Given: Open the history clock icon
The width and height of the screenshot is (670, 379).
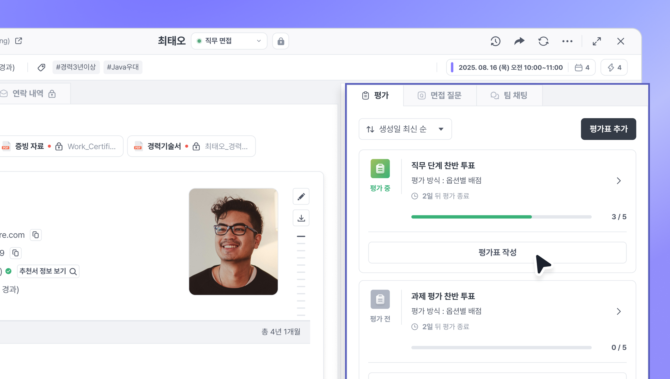Looking at the screenshot, I should (496, 41).
